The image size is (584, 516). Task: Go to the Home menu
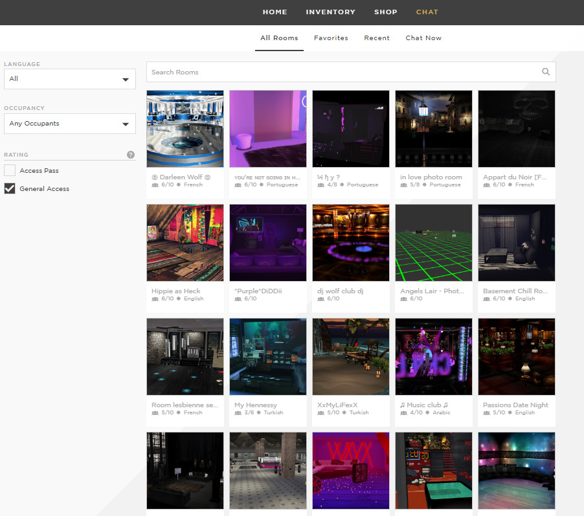click(275, 12)
